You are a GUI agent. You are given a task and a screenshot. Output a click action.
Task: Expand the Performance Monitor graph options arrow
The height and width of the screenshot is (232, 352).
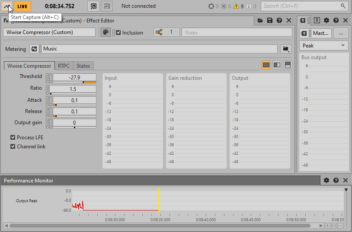click(x=346, y=190)
